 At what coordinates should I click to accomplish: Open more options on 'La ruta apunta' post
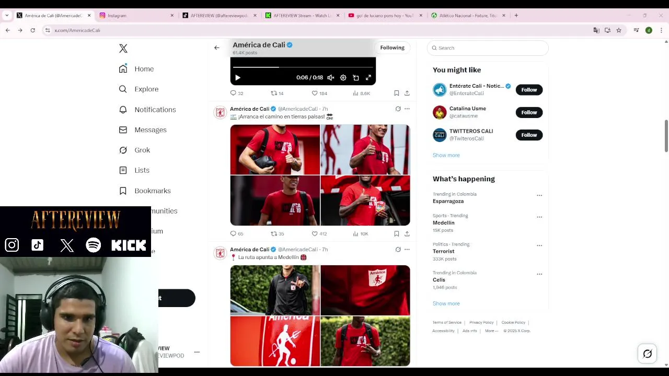(x=407, y=249)
